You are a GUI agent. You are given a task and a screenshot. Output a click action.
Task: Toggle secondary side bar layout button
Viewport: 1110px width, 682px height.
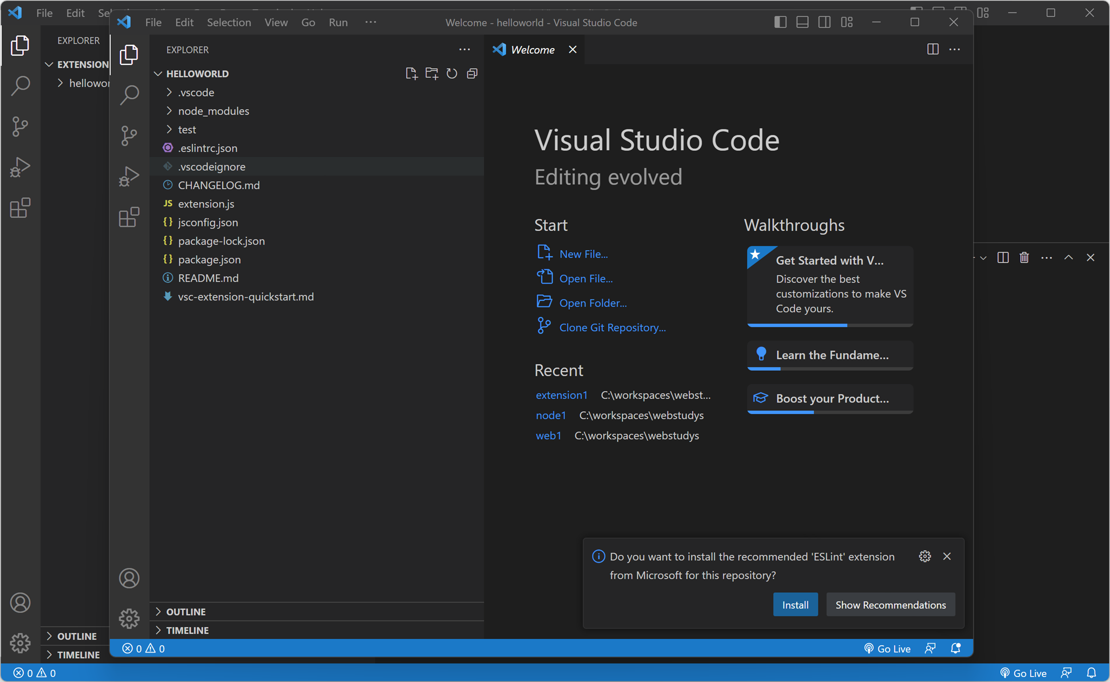[x=825, y=22]
